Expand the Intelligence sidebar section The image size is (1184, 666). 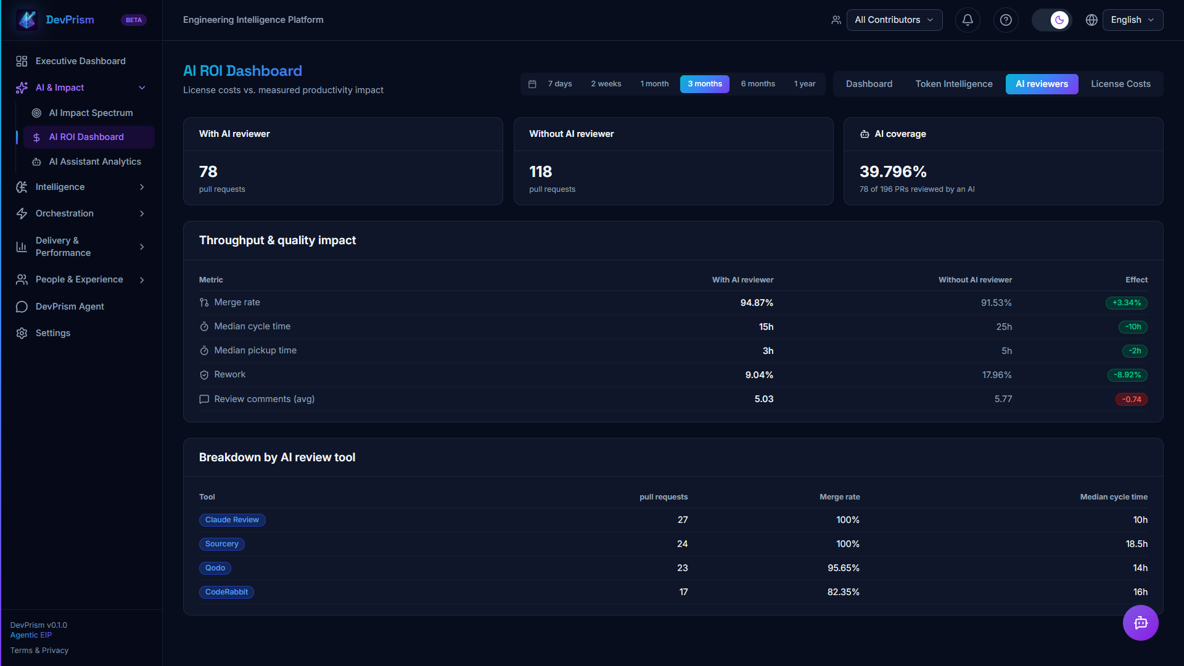[x=82, y=187]
